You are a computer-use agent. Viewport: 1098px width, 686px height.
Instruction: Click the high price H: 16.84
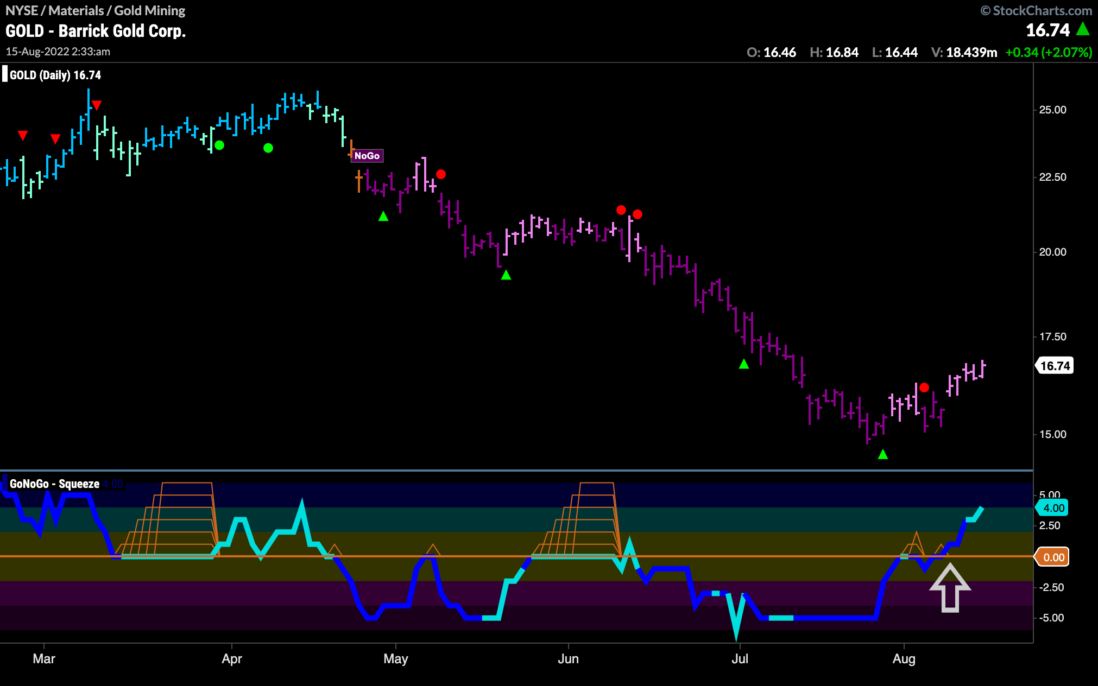coord(834,52)
